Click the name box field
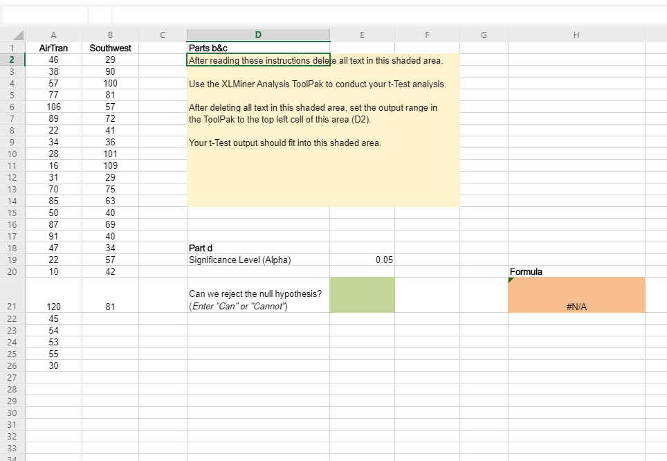The image size is (667, 461). tap(45, 15)
